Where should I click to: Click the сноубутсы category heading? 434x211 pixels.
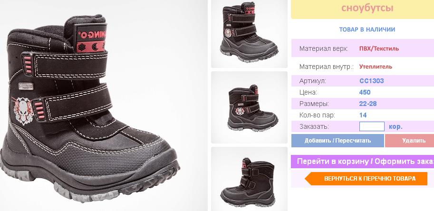367,8
